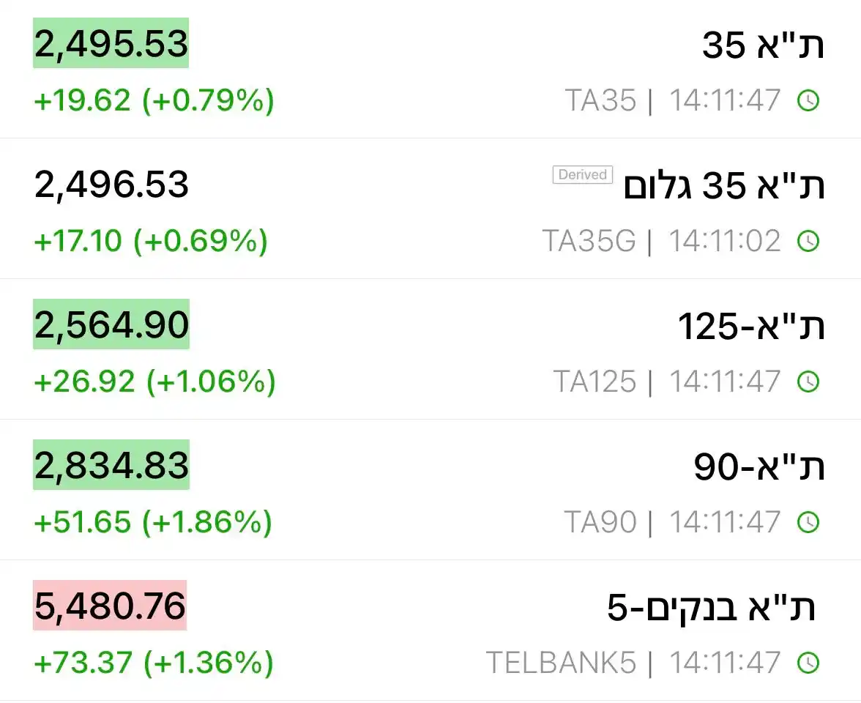Click the clock icon beside TA90 timestamp
This screenshot has height=703, width=861.
(x=808, y=522)
